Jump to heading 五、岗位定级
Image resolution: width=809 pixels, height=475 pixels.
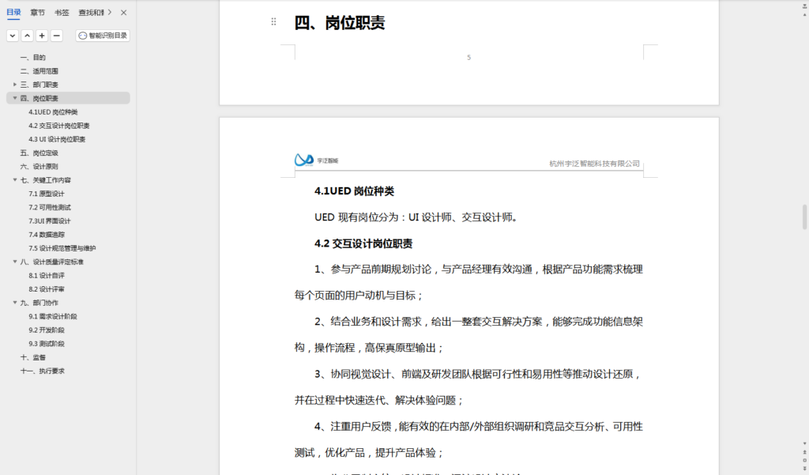39,153
